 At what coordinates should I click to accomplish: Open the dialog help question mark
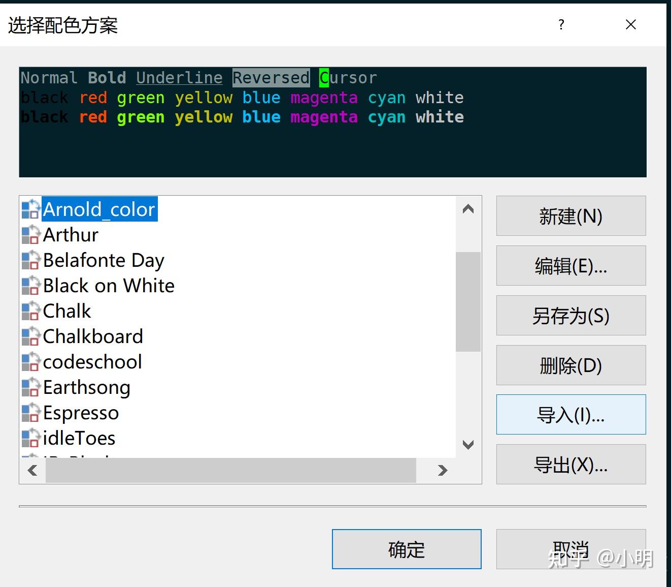coord(561,24)
